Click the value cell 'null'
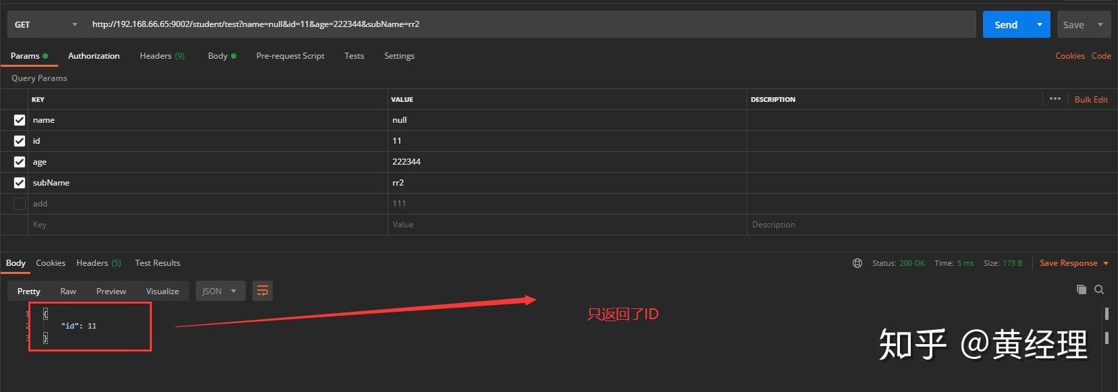 click(x=567, y=120)
